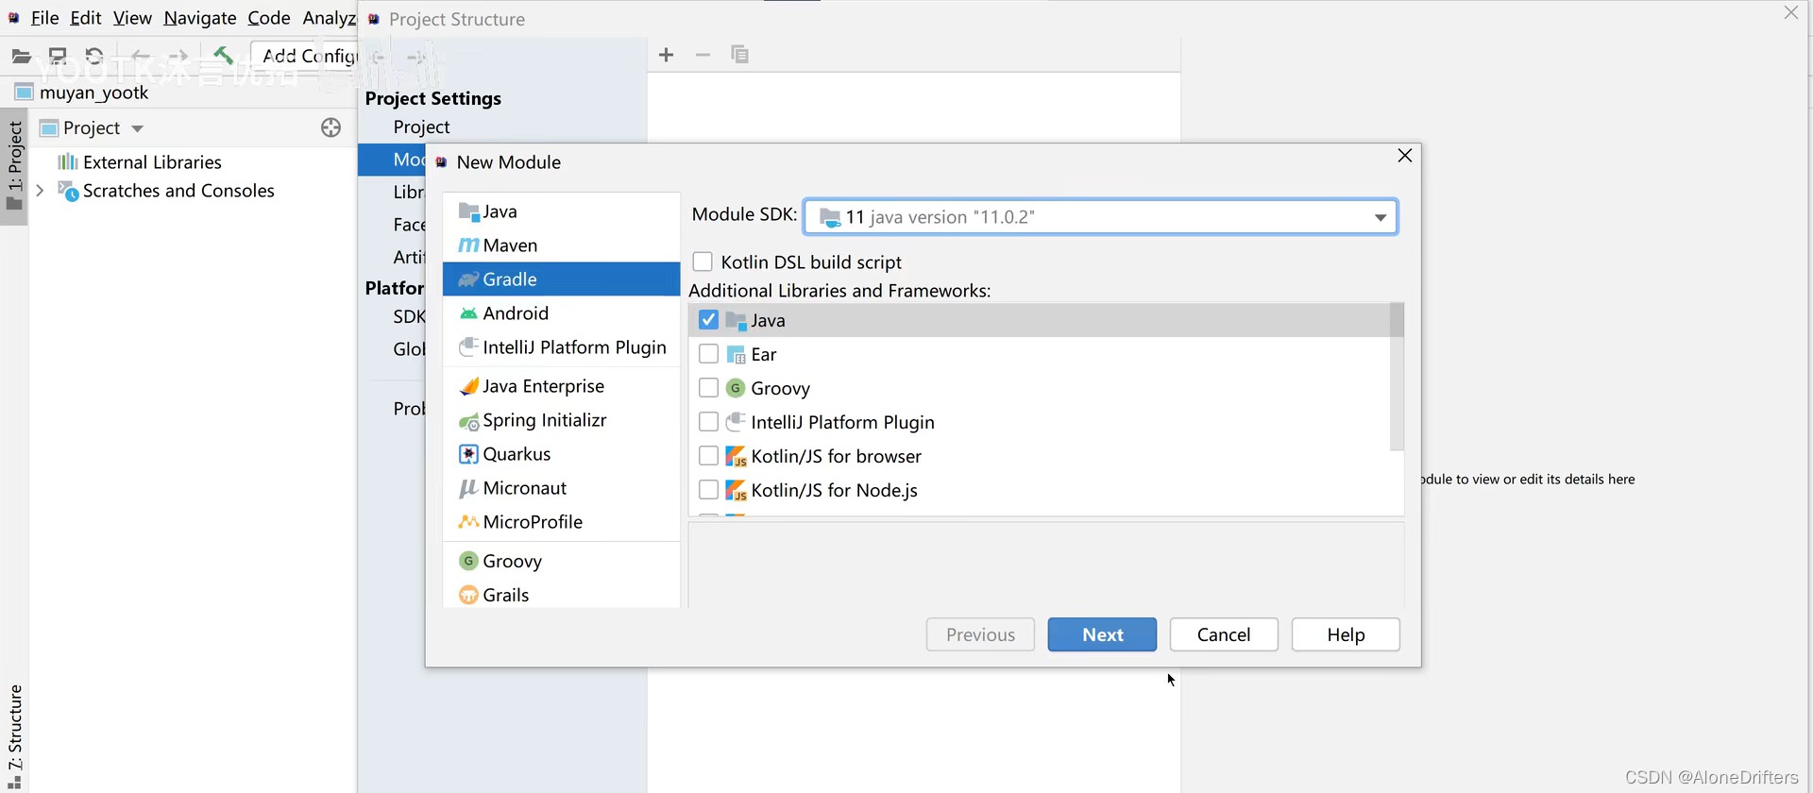The height and width of the screenshot is (793, 1813).
Task: Open the Code menu
Action: coord(269,18)
